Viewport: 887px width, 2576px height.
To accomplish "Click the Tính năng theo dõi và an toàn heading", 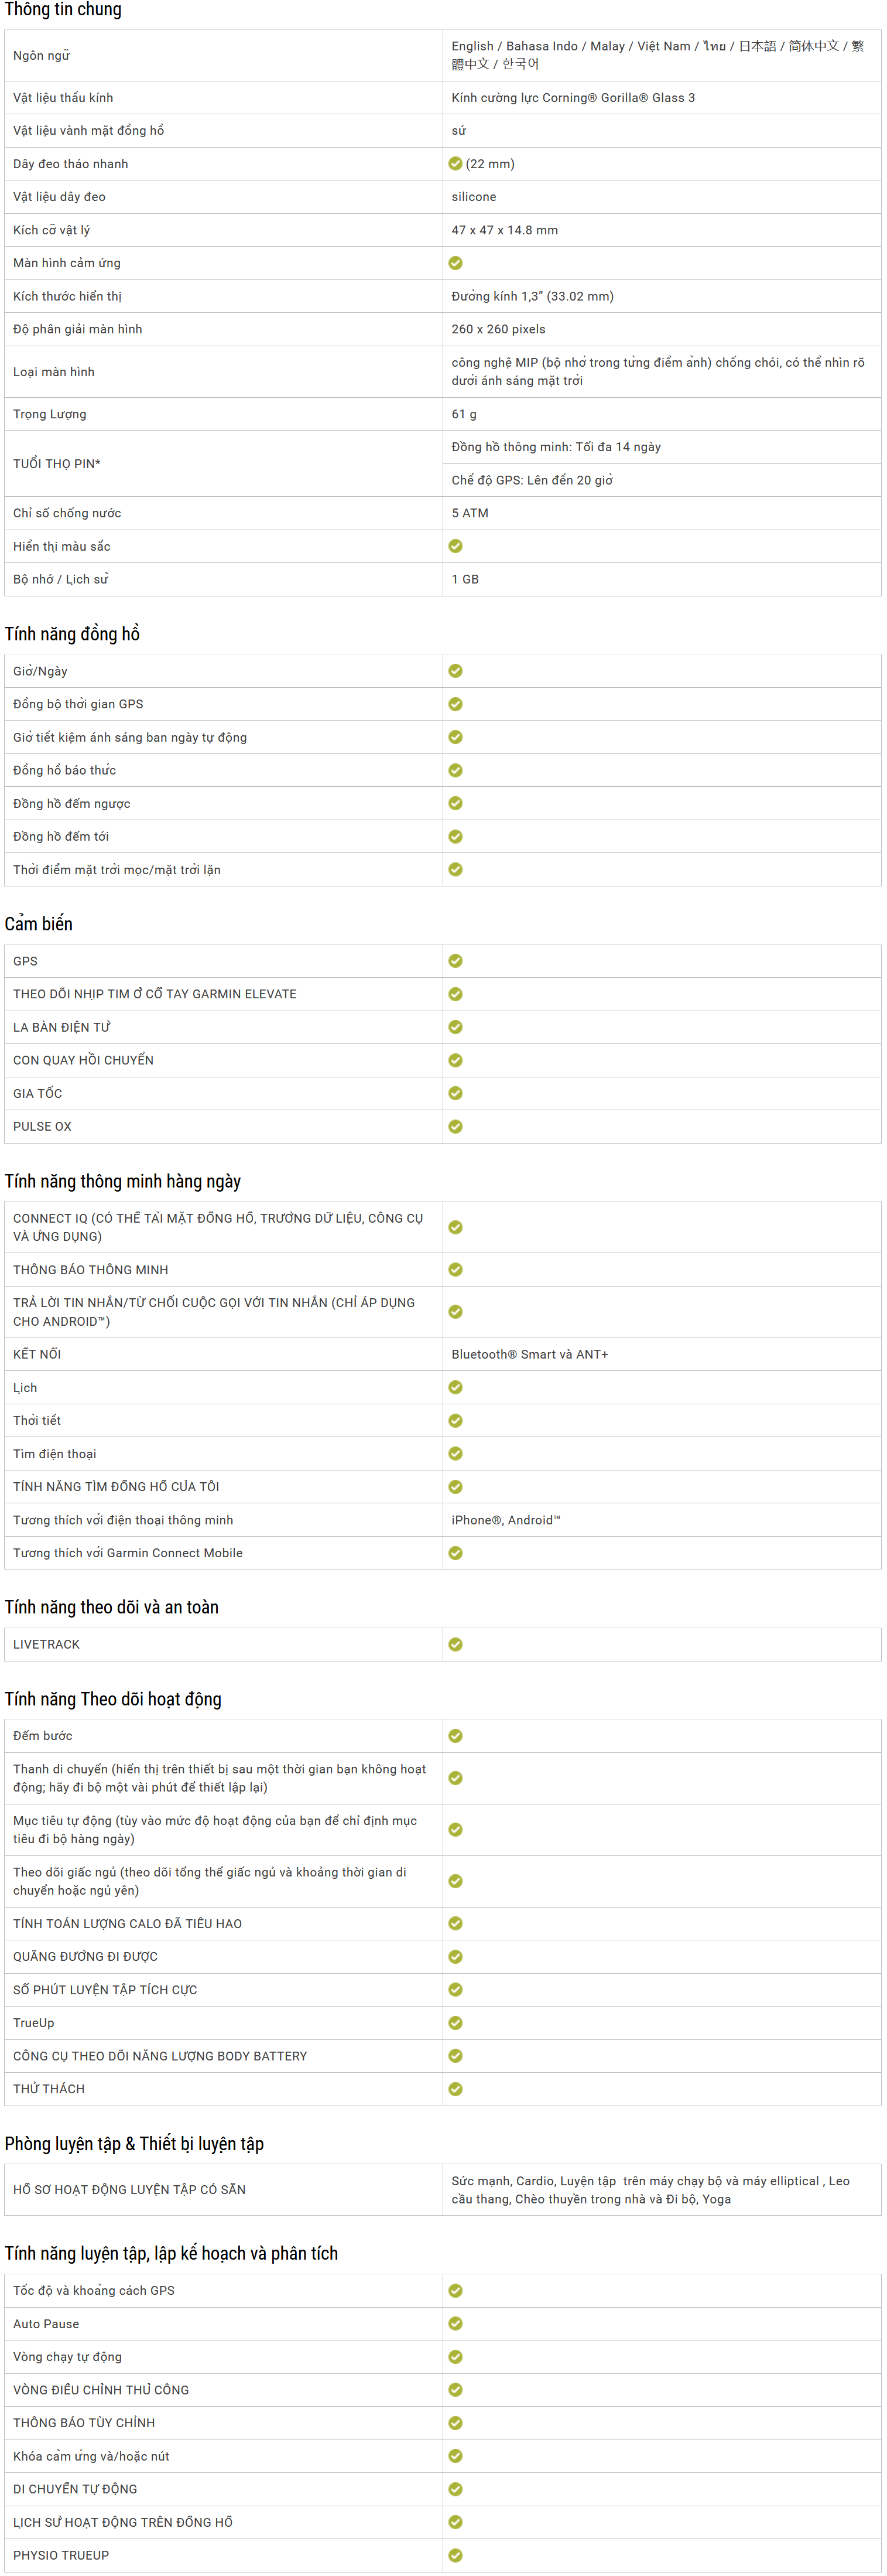I will click(112, 1607).
